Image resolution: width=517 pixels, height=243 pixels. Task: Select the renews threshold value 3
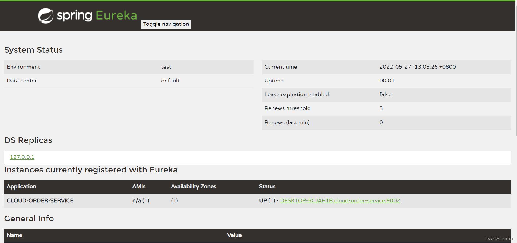[x=381, y=108]
